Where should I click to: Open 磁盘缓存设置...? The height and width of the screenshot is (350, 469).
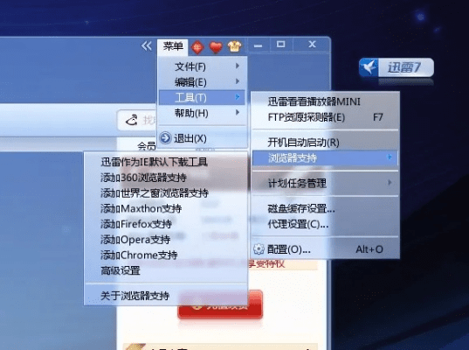click(x=325, y=208)
